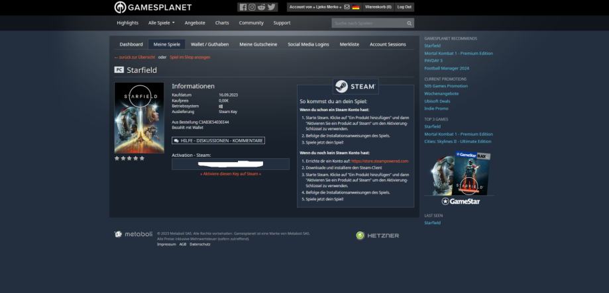Click the metaboli logo in the footer
This screenshot has width=609, height=293.
click(133, 234)
